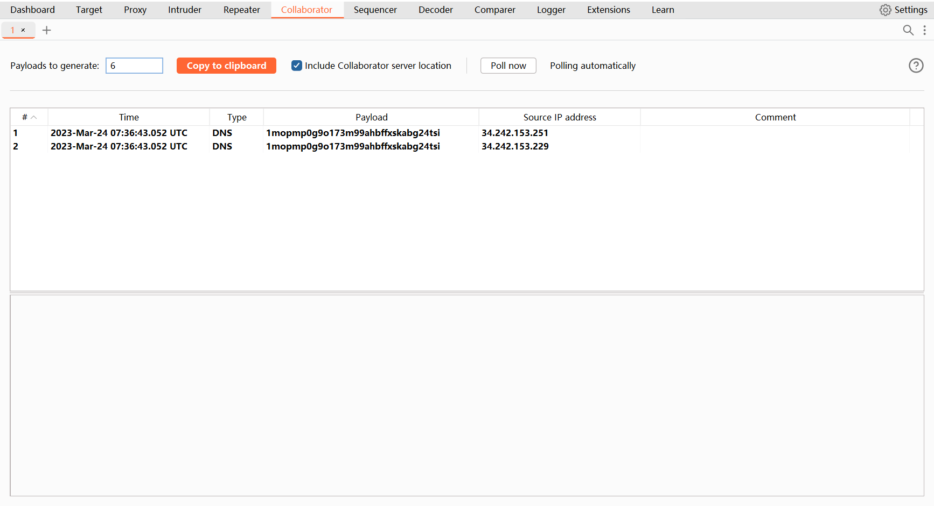Switch to the Dashboard tab
Viewport: 934px width, 506px height.
[32, 10]
